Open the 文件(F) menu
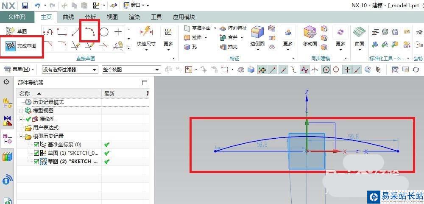This screenshot has width=424, height=204. (x=17, y=17)
